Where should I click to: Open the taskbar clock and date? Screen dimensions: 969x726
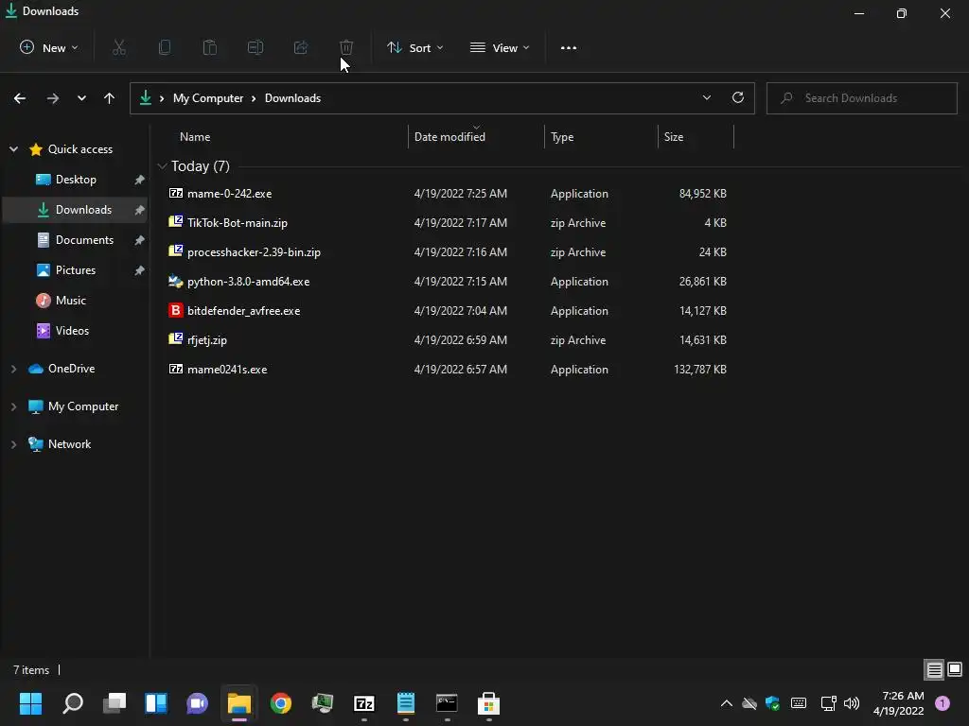point(899,703)
